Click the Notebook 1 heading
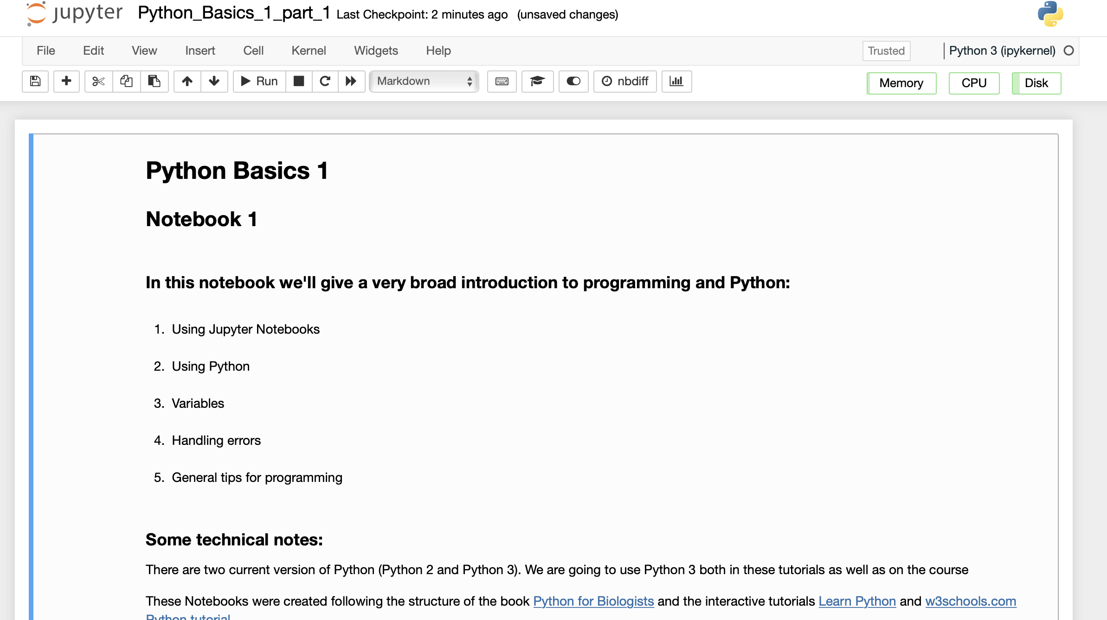1107x620 pixels. [x=201, y=219]
